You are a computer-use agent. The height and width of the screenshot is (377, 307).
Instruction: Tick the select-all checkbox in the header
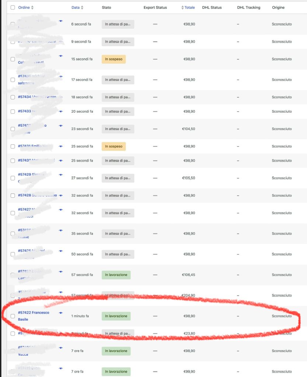click(x=13, y=7)
